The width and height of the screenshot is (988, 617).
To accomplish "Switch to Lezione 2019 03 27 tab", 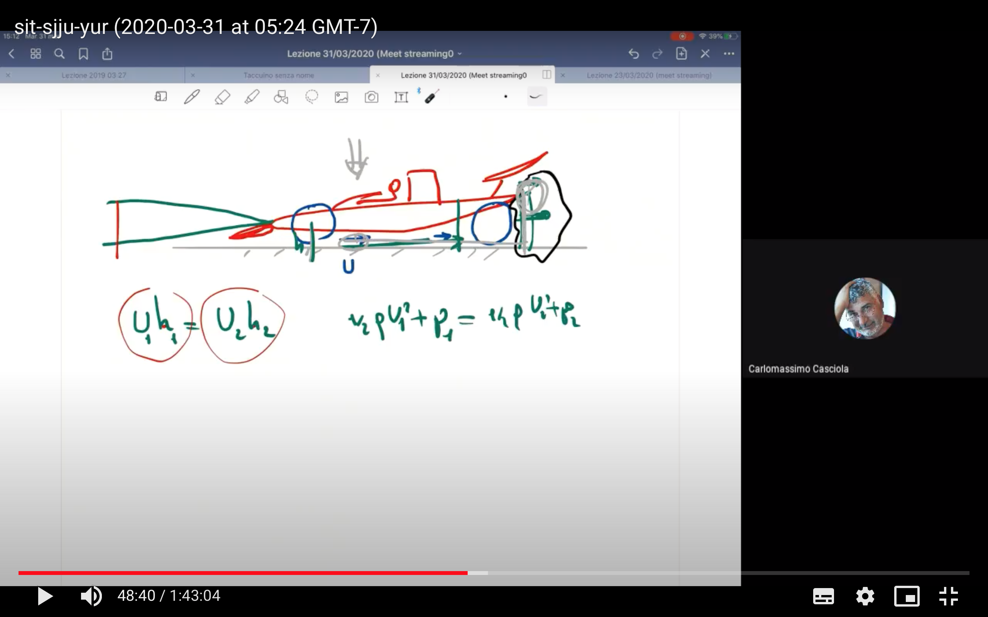I will click(93, 76).
